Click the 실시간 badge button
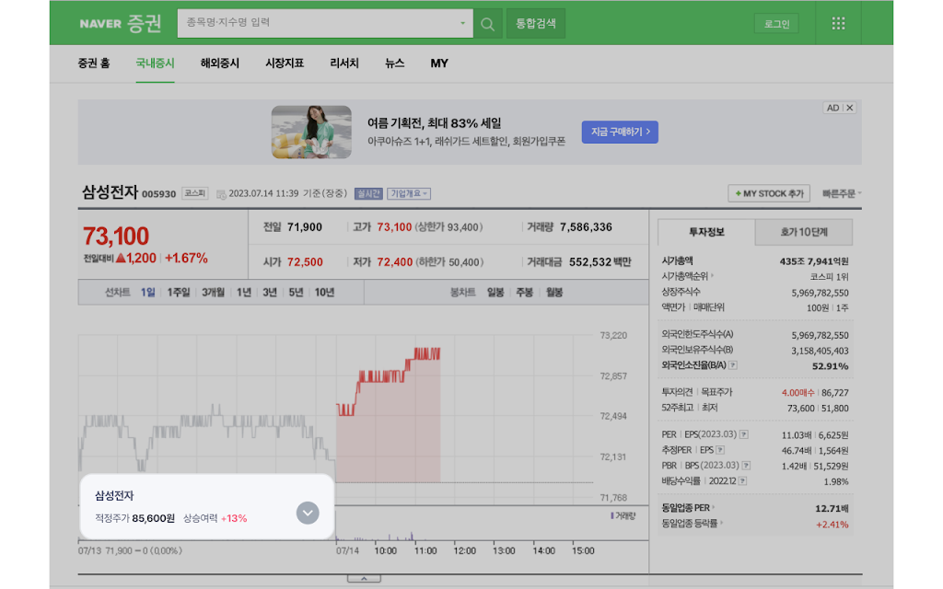943x589 pixels. click(x=368, y=193)
